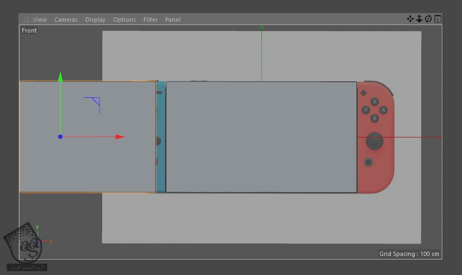Open the Filter menu

pyautogui.click(x=150, y=20)
